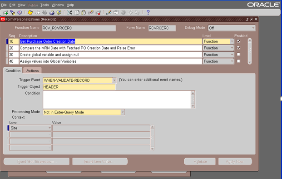Click the Zoom toolbar icon
Image resolution: width=282 pixels, height=179 pixels.
click(x=116, y=12)
